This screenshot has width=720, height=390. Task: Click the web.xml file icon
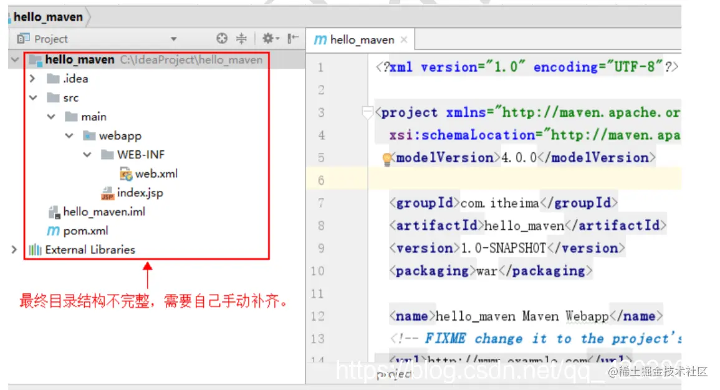(x=126, y=174)
